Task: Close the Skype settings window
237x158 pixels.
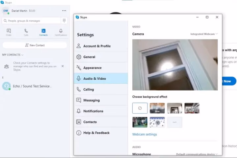Action: coord(217,17)
